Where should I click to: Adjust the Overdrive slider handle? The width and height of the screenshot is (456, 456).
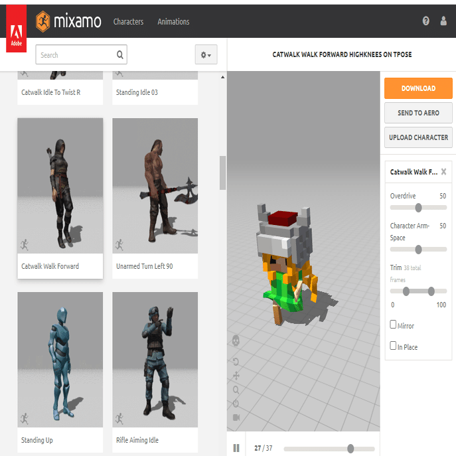click(x=418, y=208)
